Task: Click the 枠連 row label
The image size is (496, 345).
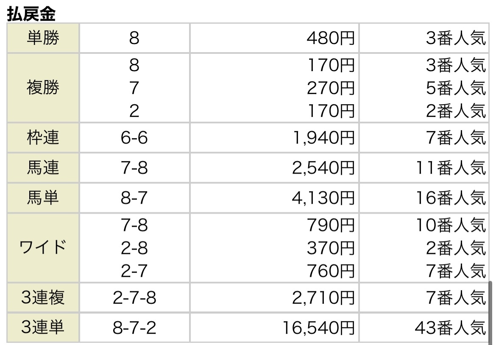Action: pos(43,138)
